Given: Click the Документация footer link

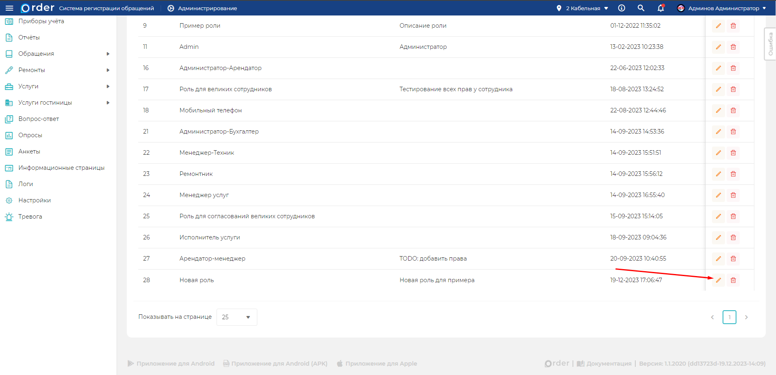Looking at the screenshot, I should pyautogui.click(x=604, y=364).
